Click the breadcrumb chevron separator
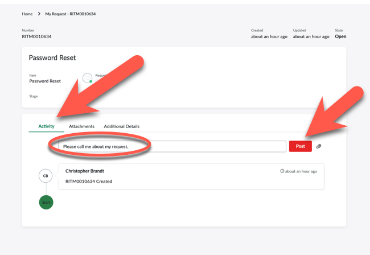Screen dimensions: 370x255 coord(39,14)
